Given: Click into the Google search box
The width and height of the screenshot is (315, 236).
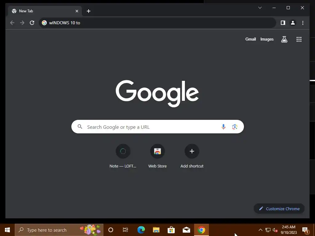Looking at the screenshot, I should pos(157,127).
